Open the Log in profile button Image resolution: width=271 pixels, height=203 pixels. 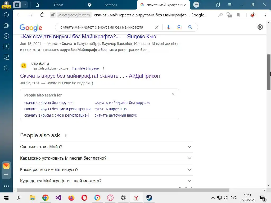(x=6, y=5)
